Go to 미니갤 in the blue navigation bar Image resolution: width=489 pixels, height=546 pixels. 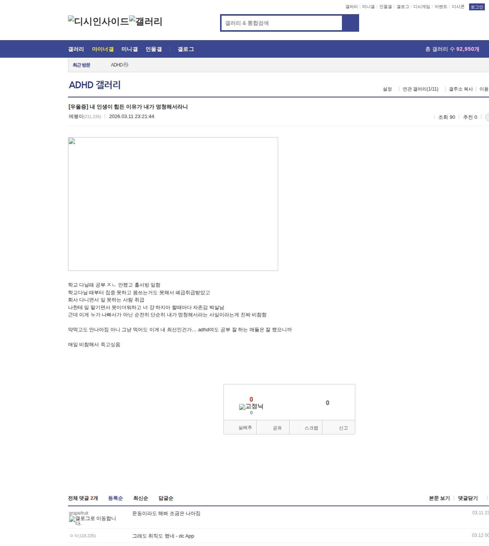[130, 49]
